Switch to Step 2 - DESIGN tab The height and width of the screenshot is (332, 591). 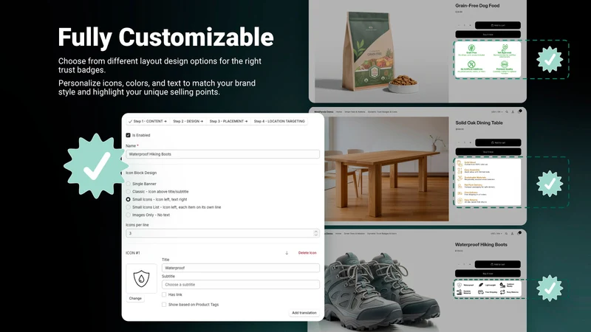(188, 121)
